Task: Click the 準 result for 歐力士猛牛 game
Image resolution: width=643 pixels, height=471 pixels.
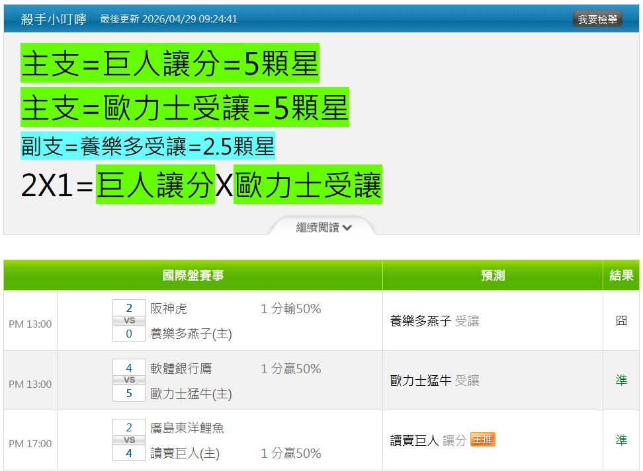Action: 621,380
